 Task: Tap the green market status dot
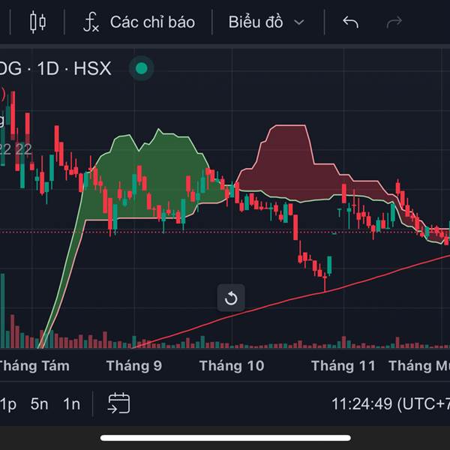(140, 70)
